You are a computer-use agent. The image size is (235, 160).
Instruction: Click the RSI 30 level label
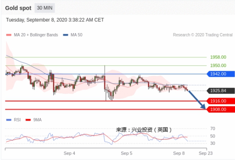pos(213,143)
